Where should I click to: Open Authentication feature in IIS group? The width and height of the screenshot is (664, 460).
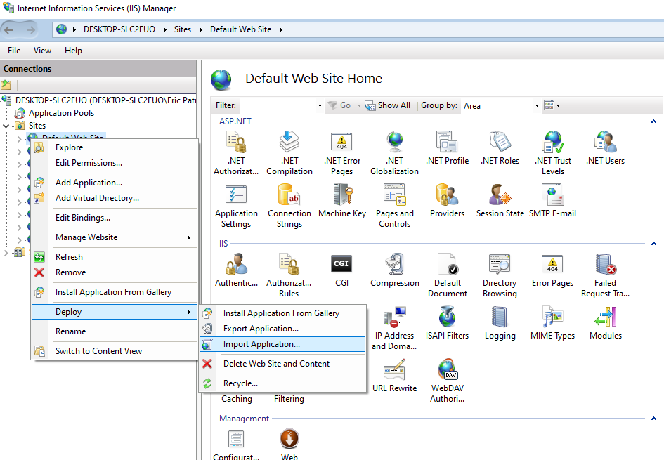[236, 270]
